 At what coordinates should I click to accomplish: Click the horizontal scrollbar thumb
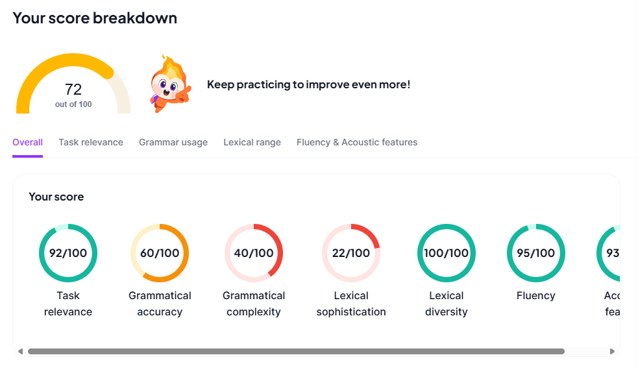tap(296, 352)
